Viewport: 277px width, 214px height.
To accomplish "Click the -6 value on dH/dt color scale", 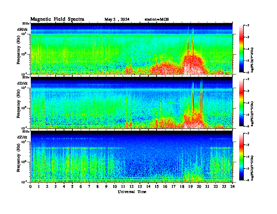I will tap(248, 72).
